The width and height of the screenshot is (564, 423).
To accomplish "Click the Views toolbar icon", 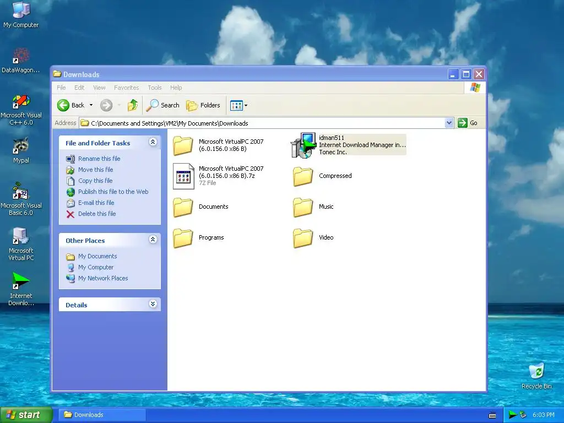I will coord(236,105).
